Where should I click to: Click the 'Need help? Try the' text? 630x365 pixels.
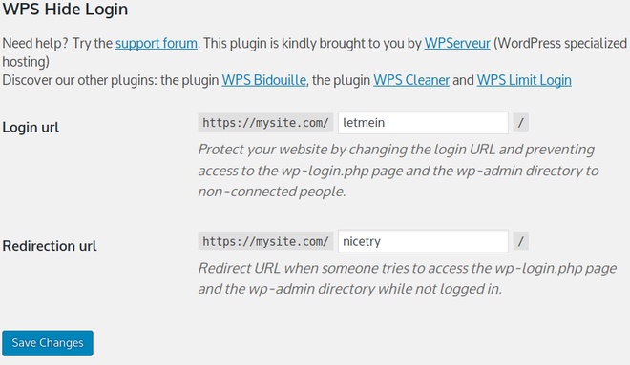57,43
